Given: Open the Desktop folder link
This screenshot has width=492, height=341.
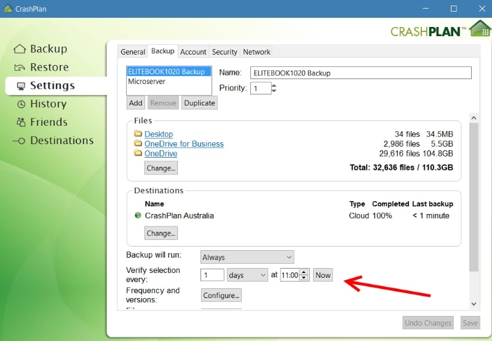Looking at the screenshot, I should point(159,134).
